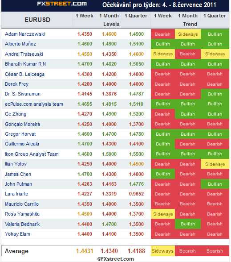Select Average 1.4431 weekly level
Screen dimensions: 231x262
pos(85,251)
